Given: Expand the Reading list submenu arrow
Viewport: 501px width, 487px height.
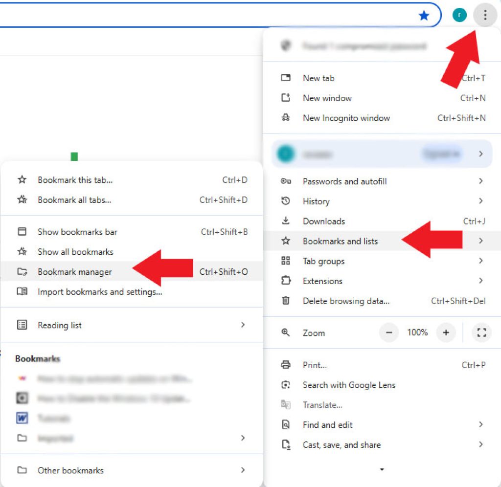Looking at the screenshot, I should tap(243, 325).
